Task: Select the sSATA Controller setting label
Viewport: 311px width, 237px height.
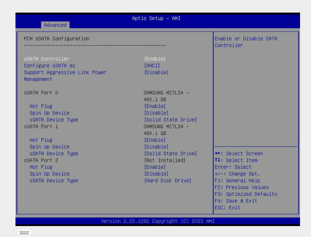Action: tap(47, 59)
